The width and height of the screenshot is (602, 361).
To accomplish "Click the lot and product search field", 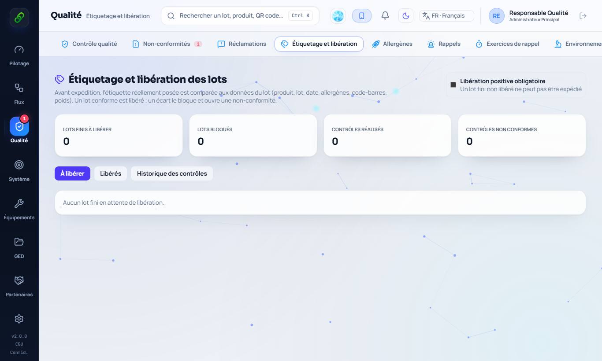I will [x=240, y=16].
